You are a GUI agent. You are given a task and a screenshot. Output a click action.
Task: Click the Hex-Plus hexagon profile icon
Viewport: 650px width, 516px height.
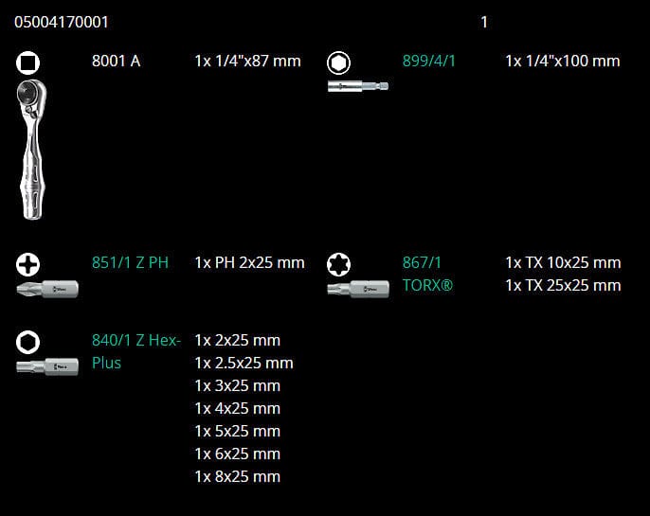click(x=28, y=342)
